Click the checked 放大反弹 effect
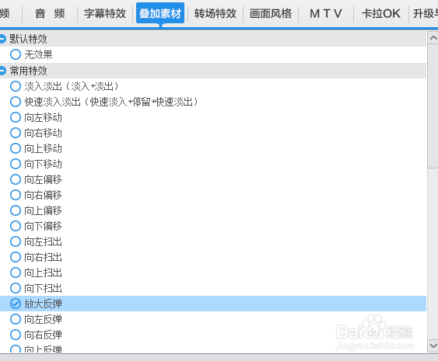The image size is (438, 361). point(16,304)
